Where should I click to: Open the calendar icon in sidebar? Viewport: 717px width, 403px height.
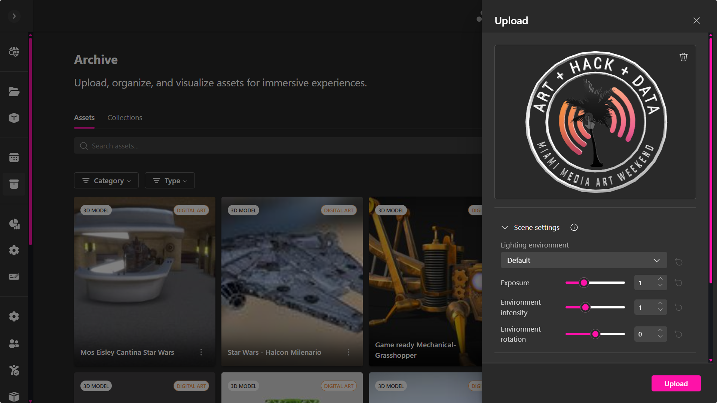(14, 158)
